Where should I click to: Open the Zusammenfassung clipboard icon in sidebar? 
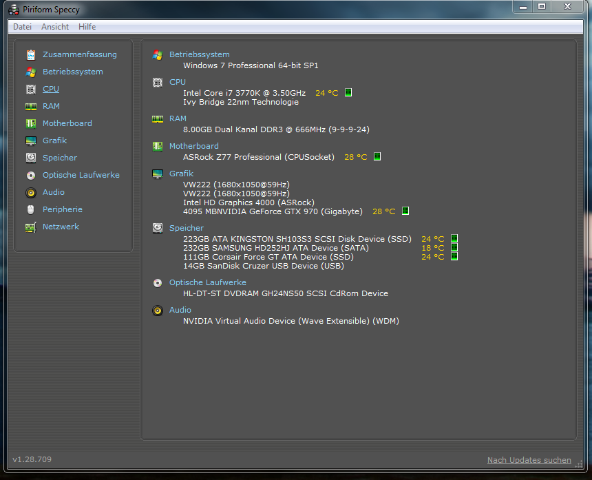click(30, 55)
